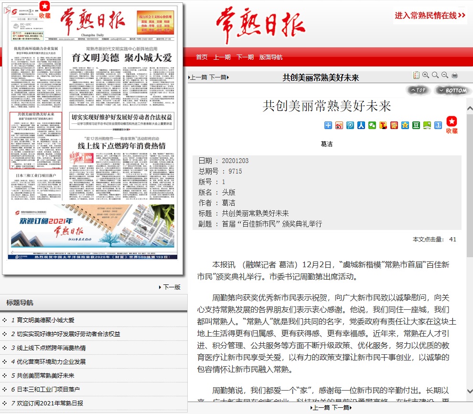The image size is (473, 414).
Task: Select the 优化营商环境助力企业发展 column on the thumbnail
Action: (36, 78)
